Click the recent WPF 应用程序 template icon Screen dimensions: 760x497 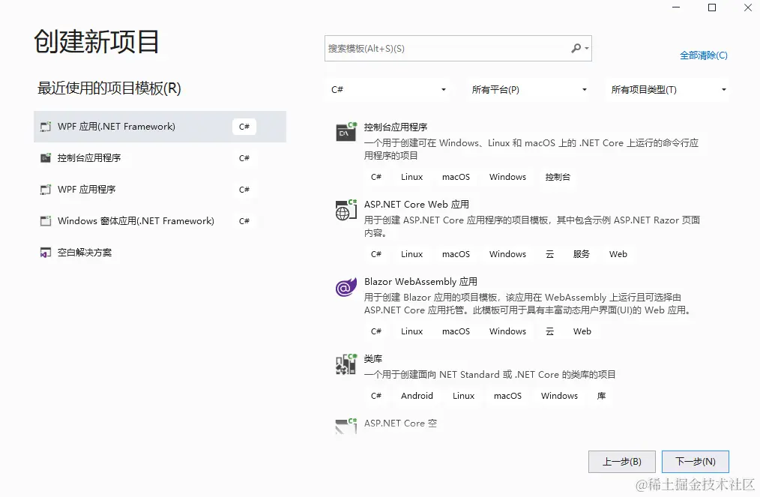[46, 190]
